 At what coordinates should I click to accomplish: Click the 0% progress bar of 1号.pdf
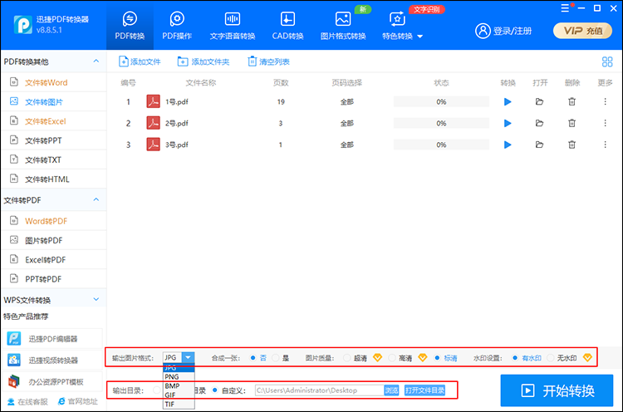click(x=440, y=101)
